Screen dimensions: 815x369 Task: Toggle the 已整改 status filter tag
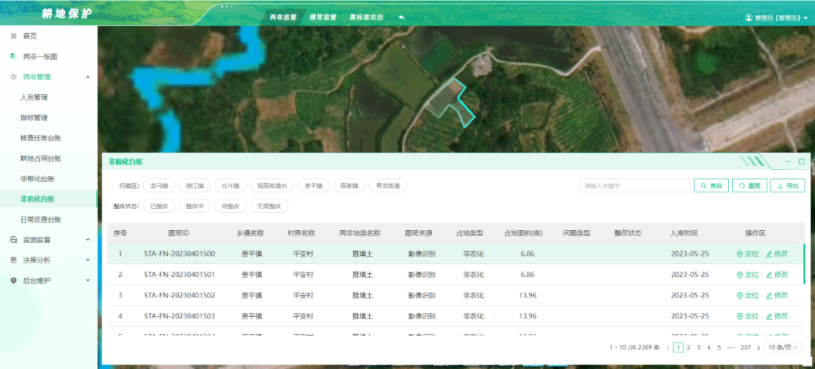pyautogui.click(x=158, y=206)
